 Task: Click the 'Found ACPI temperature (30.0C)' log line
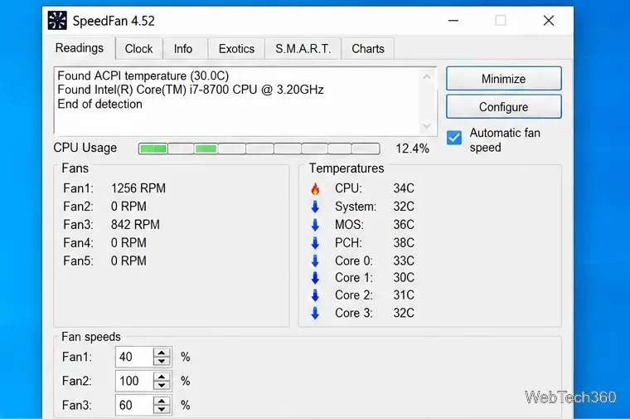[143, 76]
